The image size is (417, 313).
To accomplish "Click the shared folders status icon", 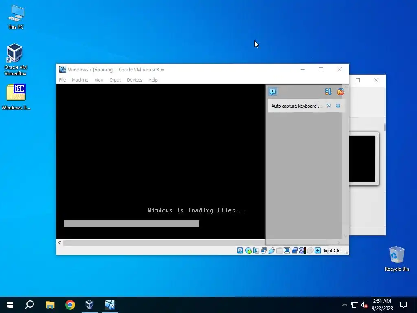I will [x=279, y=251].
